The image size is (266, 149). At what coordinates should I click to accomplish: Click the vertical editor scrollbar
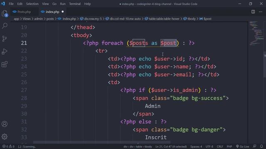pos(265,64)
